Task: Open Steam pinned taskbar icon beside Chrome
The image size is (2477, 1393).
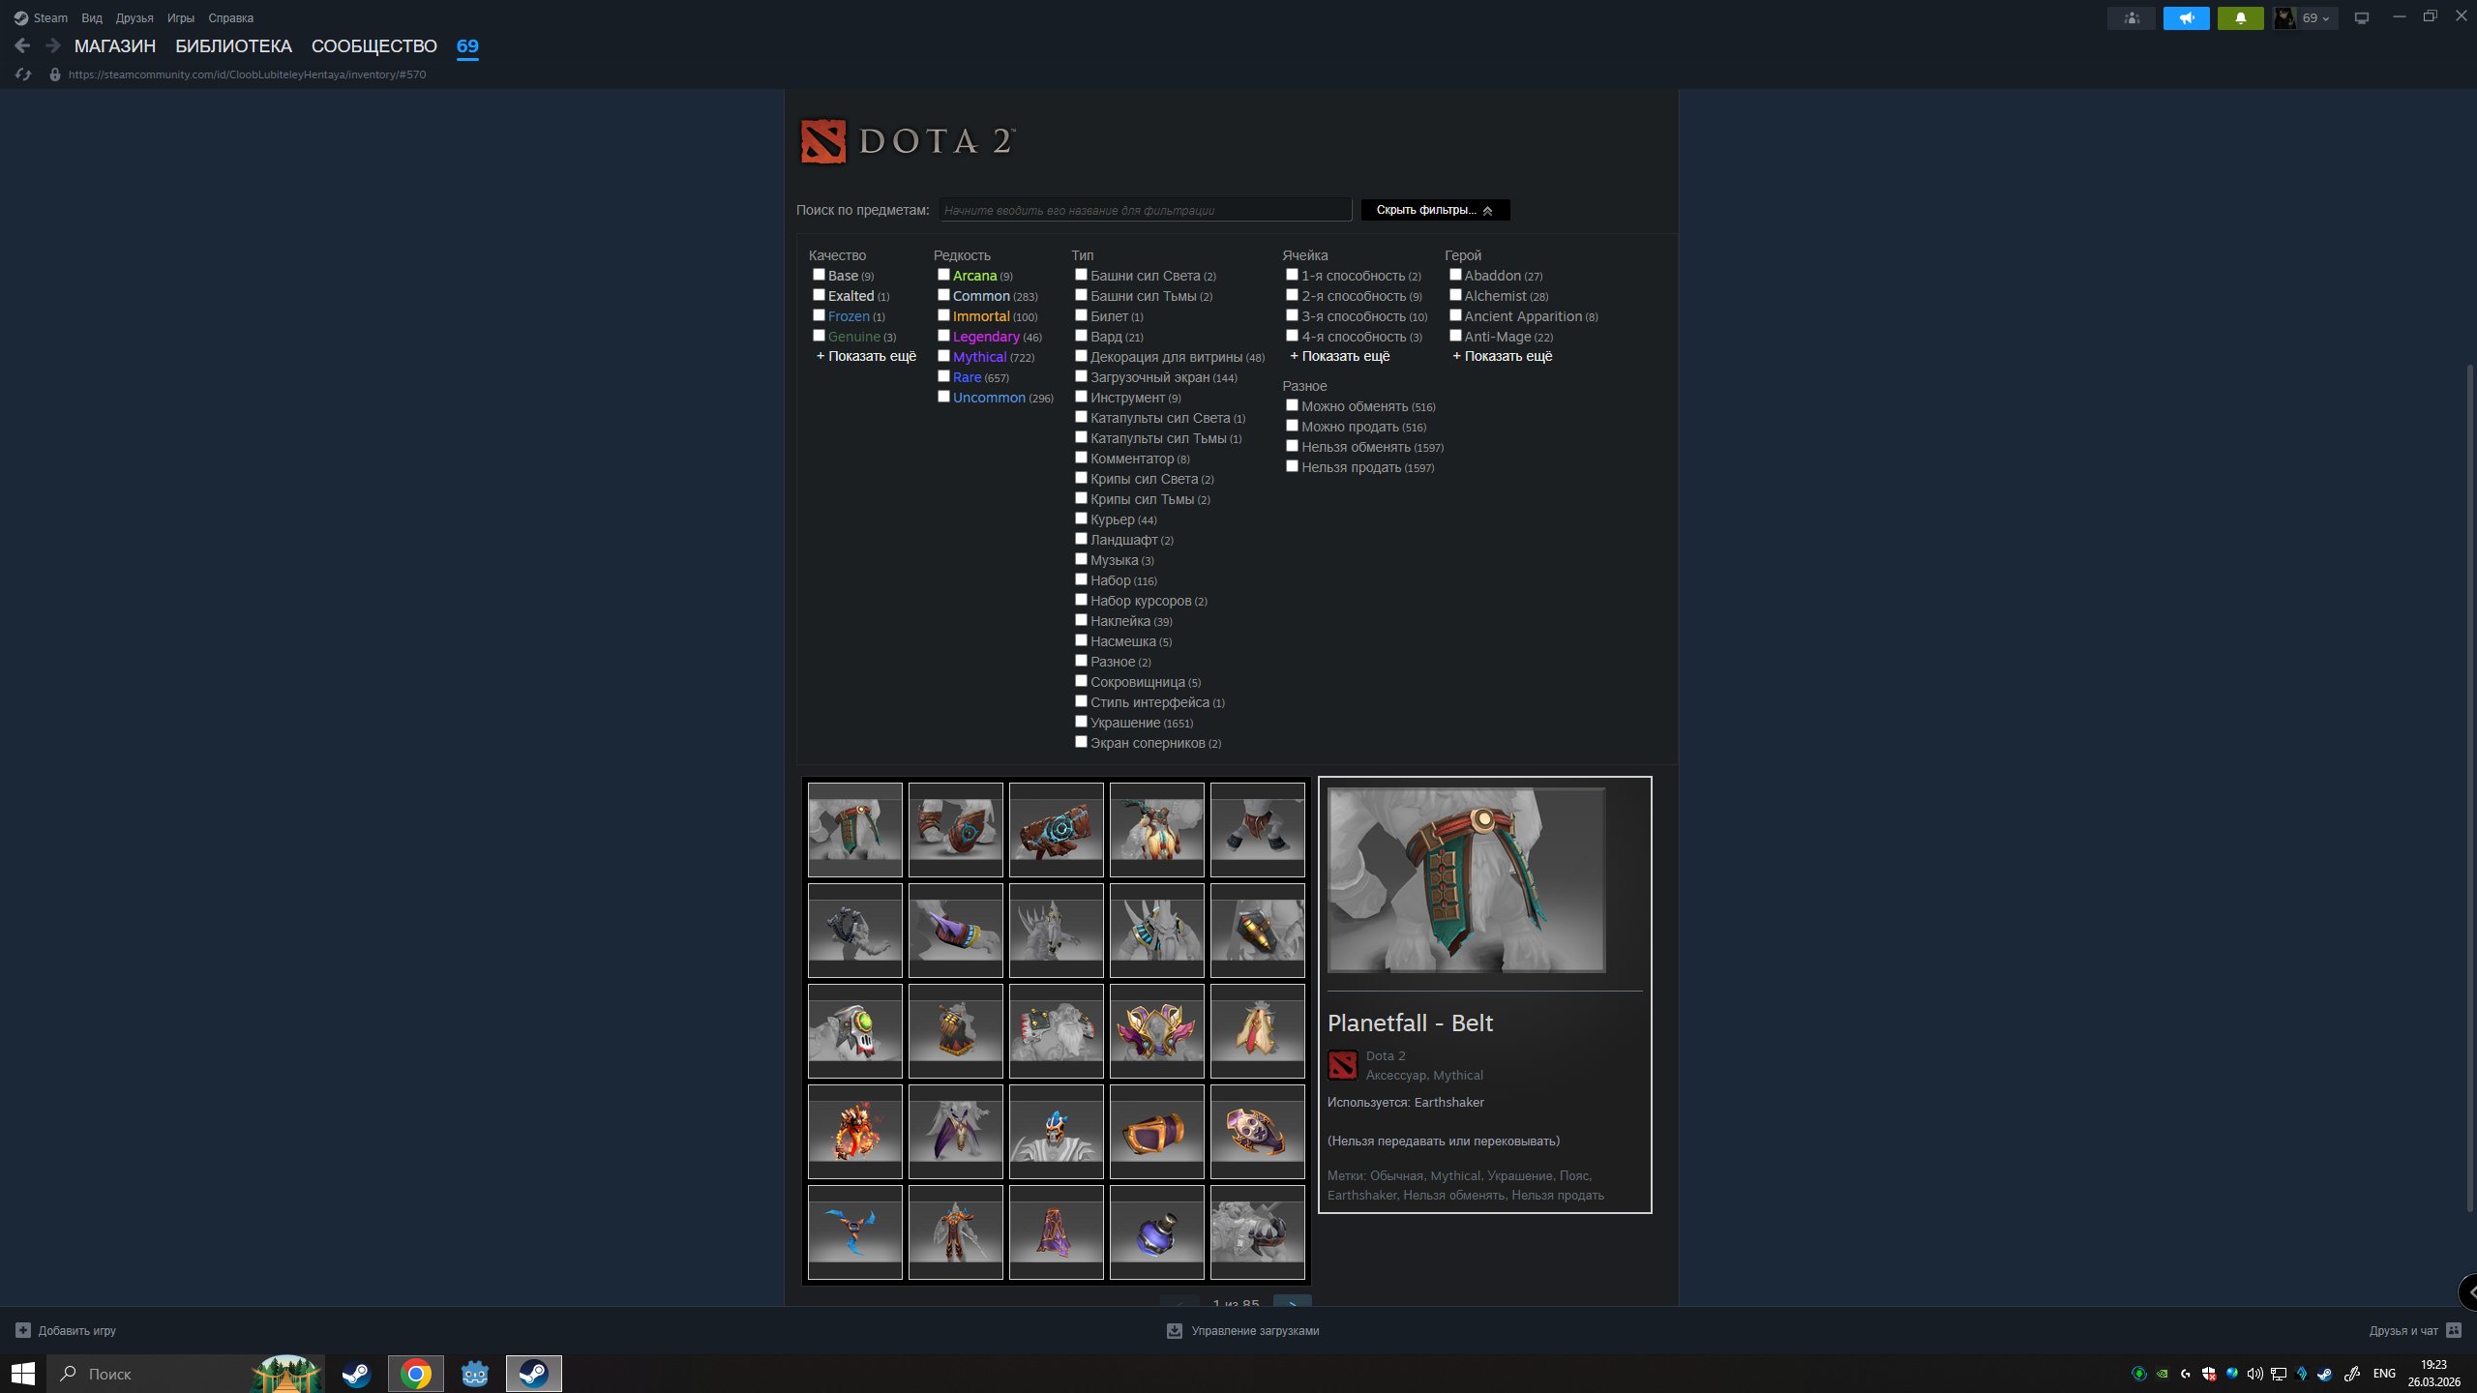Action: (x=356, y=1374)
